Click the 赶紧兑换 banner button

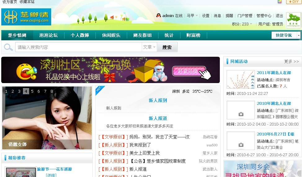click(x=189, y=71)
